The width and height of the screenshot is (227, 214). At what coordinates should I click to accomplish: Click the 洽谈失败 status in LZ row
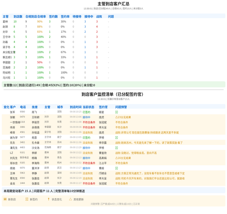(x=88, y=153)
